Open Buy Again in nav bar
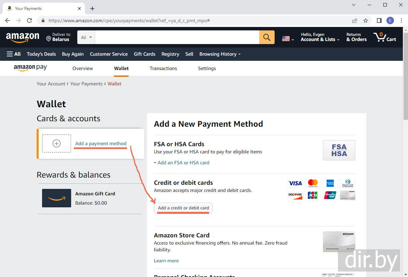The height and width of the screenshot is (277, 408). pos(73,54)
